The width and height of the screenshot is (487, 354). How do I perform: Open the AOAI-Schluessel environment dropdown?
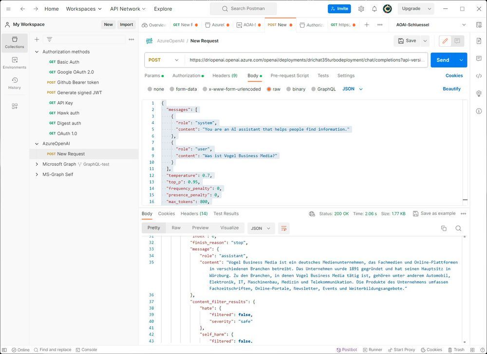click(431, 25)
